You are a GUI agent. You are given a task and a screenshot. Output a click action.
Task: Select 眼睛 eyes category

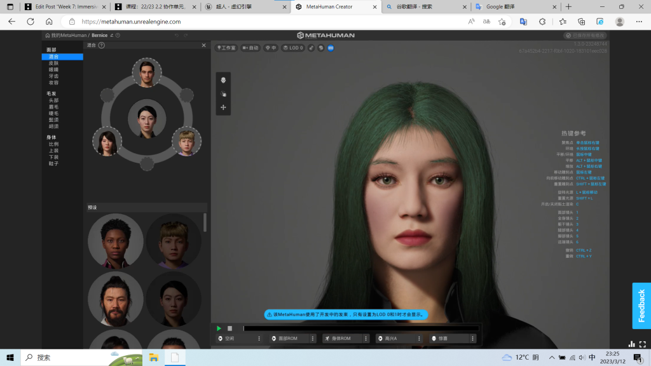click(53, 70)
